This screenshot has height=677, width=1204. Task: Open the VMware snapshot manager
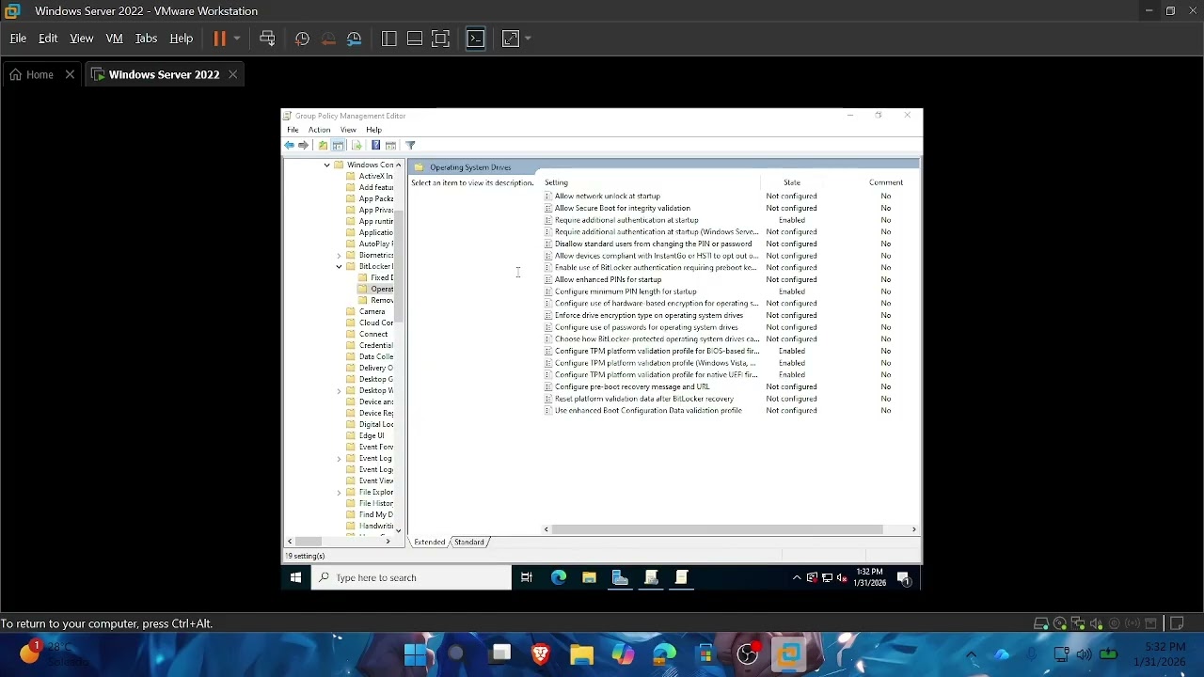[x=355, y=39]
